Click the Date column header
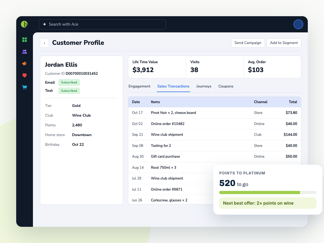 (x=136, y=102)
